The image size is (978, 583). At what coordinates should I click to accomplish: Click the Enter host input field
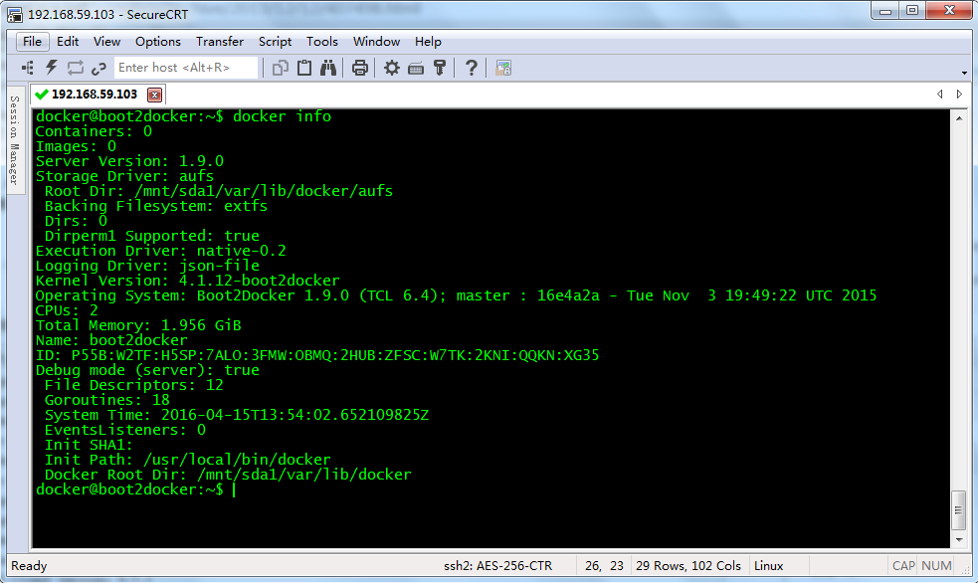(186, 68)
